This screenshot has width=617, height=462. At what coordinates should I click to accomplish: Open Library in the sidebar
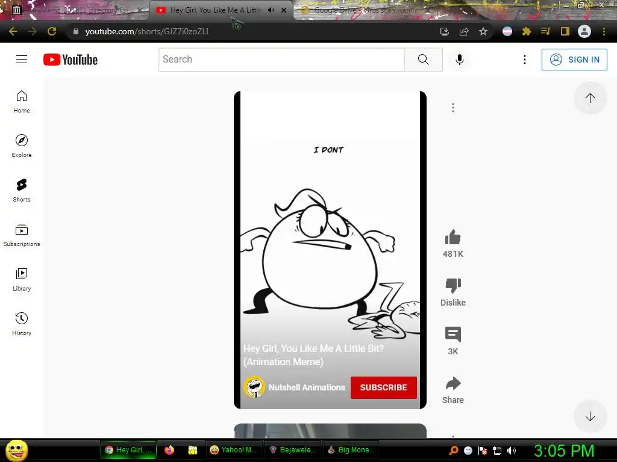(22, 280)
